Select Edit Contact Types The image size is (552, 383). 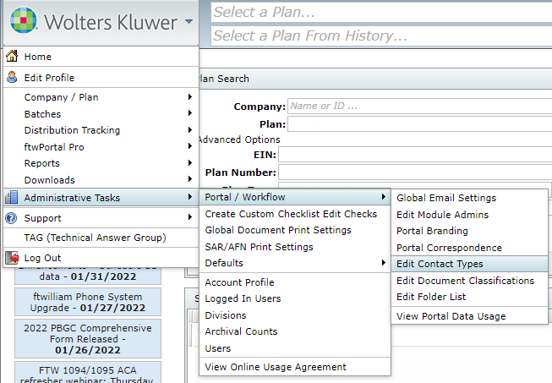[x=470, y=264]
